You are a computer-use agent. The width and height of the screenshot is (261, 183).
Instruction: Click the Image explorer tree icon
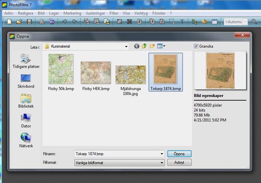194,22
